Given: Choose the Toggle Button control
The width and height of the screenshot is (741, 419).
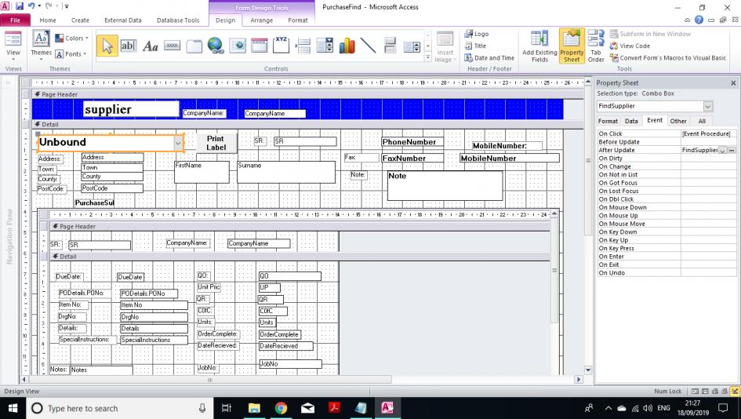Looking at the screenshot, I should point(390,46).
